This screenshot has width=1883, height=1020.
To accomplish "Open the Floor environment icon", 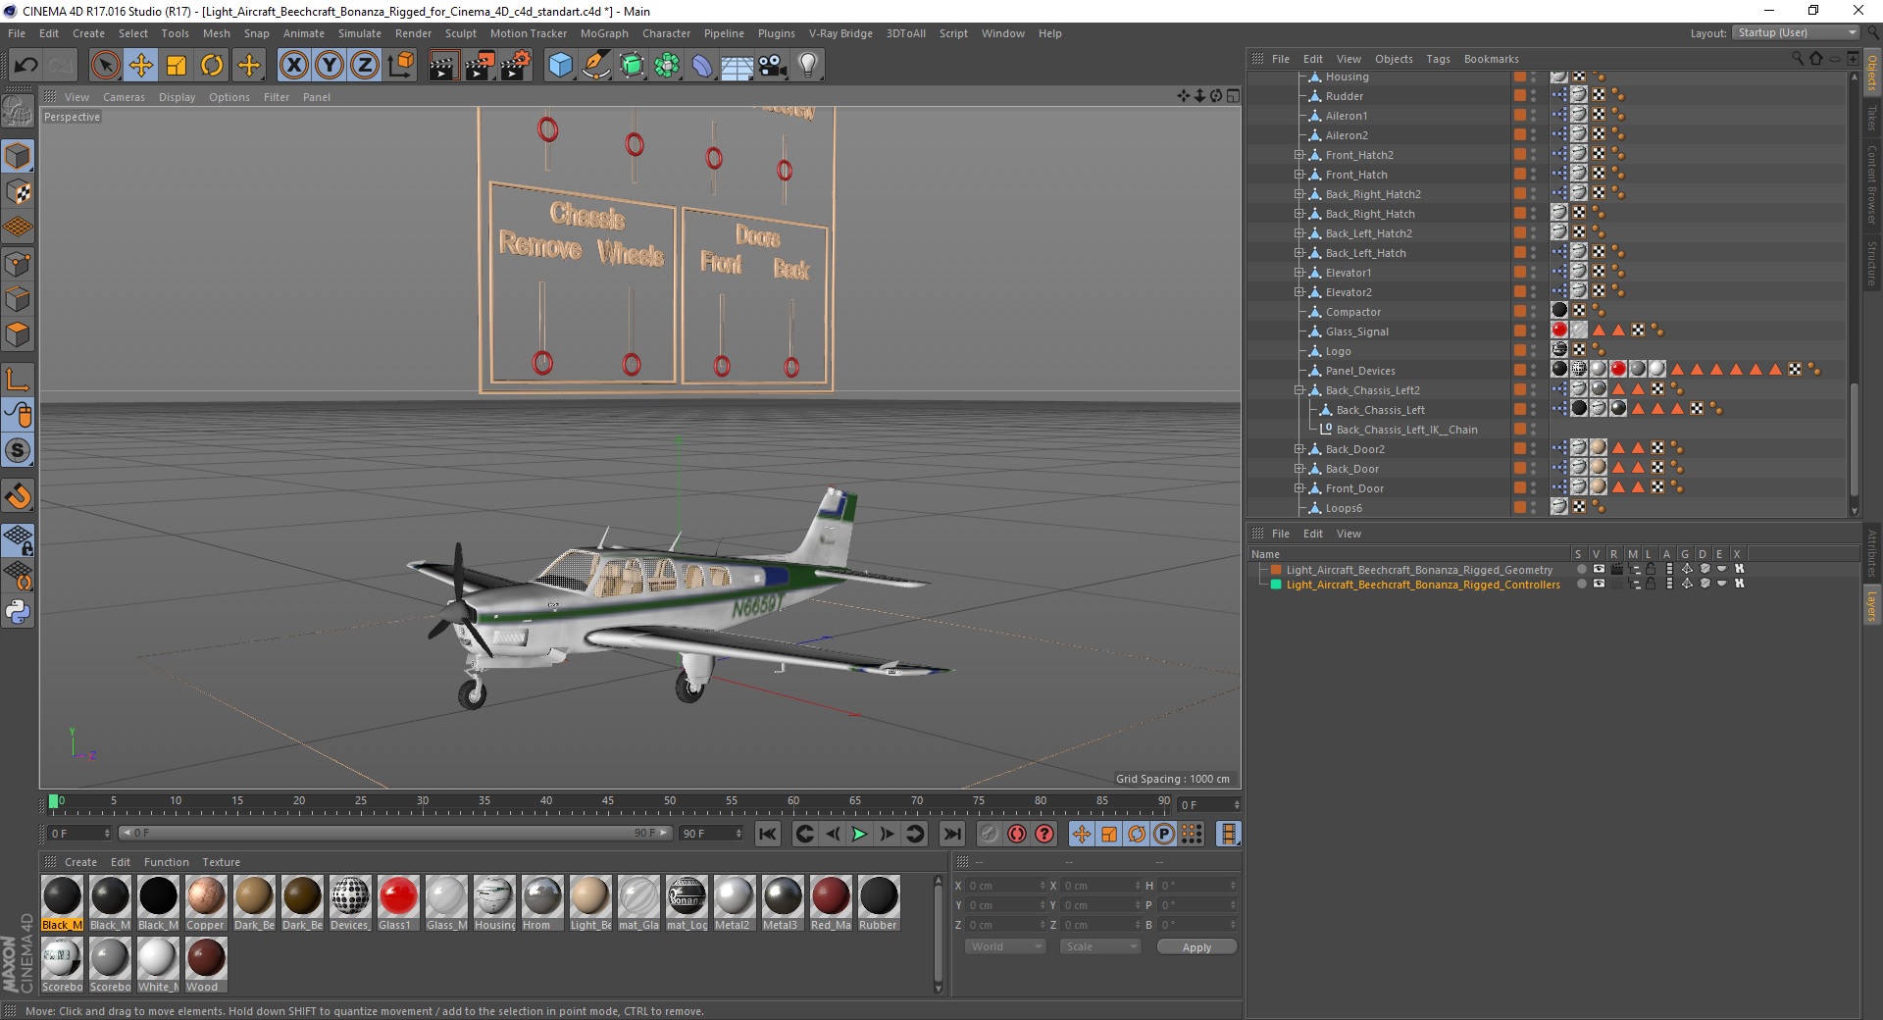I will (737, 66).
